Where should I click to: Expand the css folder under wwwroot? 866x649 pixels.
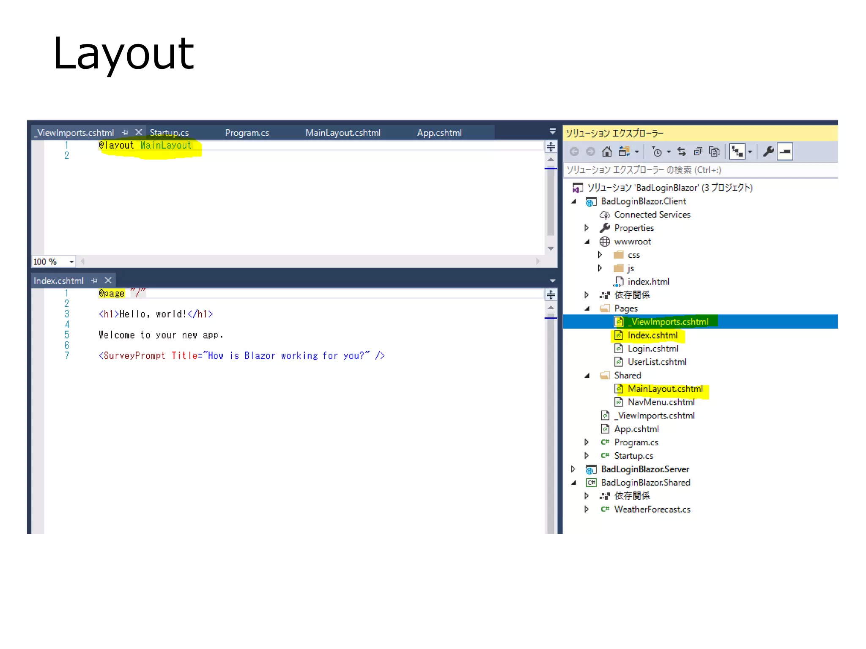(600, 255)
